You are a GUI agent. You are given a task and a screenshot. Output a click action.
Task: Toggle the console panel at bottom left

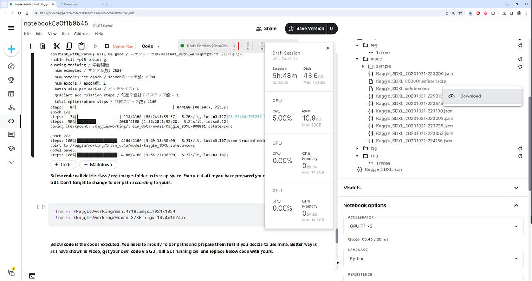coord(32,276)
